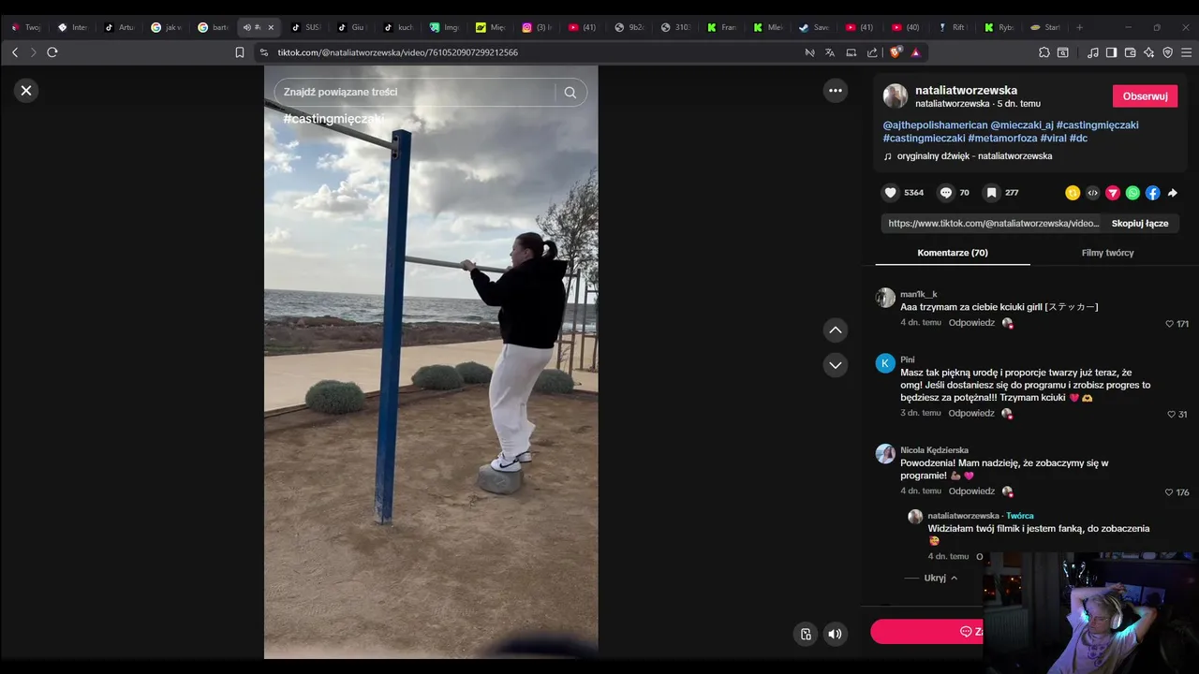Open #metamorfoza hashtag link
Image resolution: width=1199 pixels, height=674 pixels.
point(1002,139)
